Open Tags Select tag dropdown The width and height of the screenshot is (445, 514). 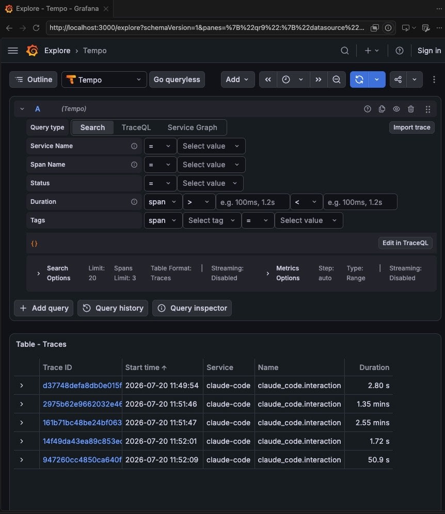(x=212, y=220)
